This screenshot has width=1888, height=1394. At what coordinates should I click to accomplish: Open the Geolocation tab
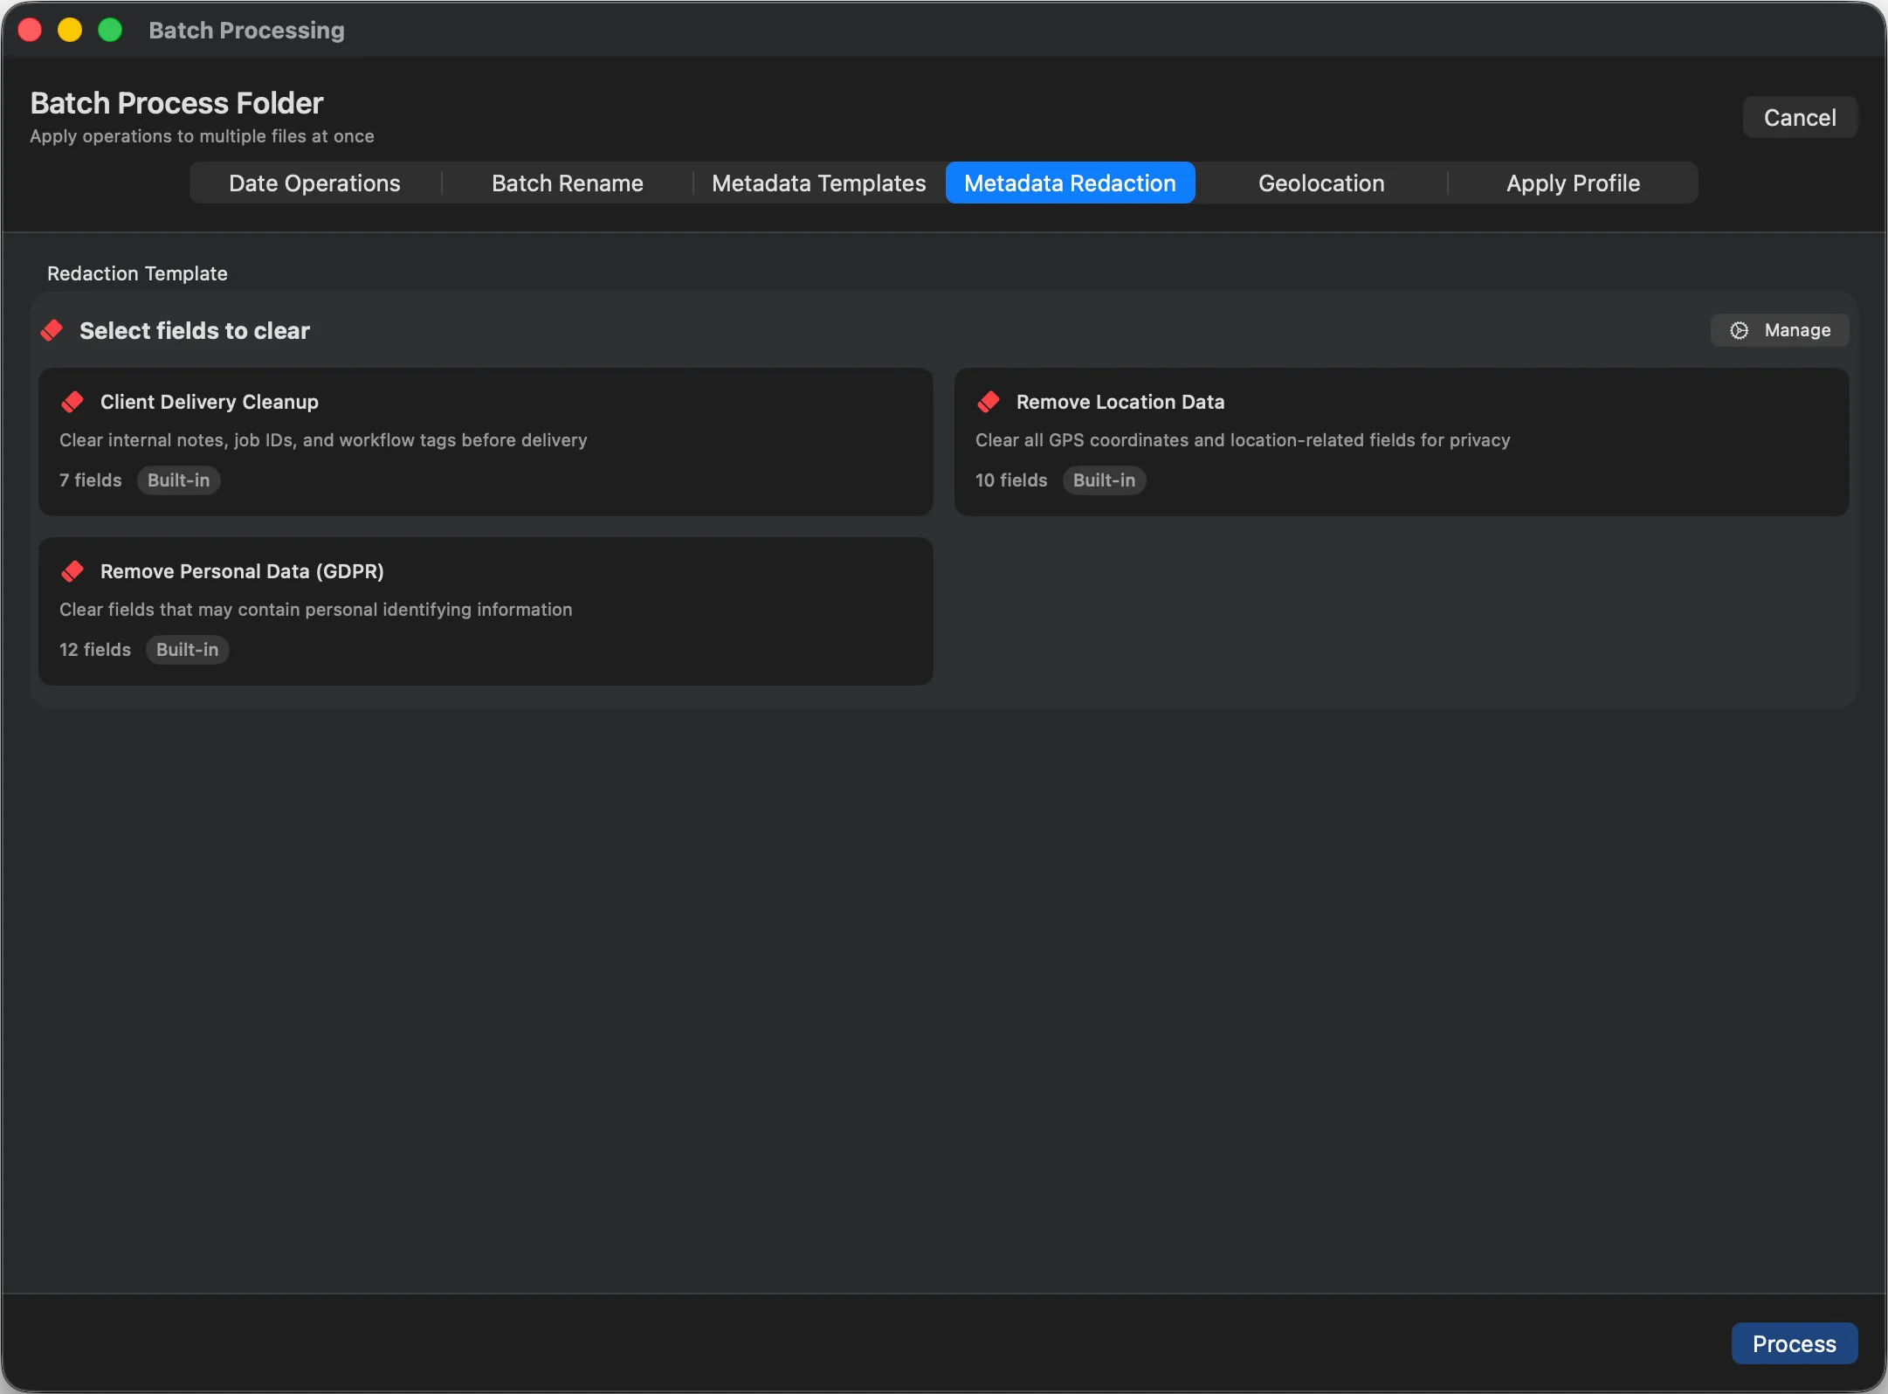tap(1321, 183)
